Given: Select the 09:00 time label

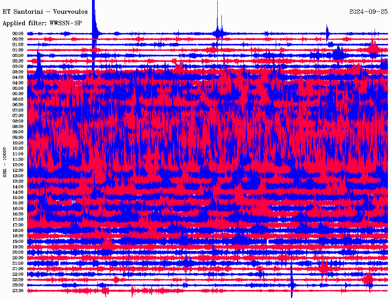Looking at the screenshot, I should (x=18, y=132).
